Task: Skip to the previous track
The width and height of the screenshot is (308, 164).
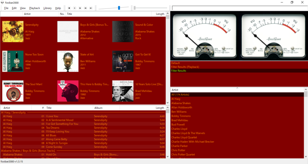Action: [85, 8]
